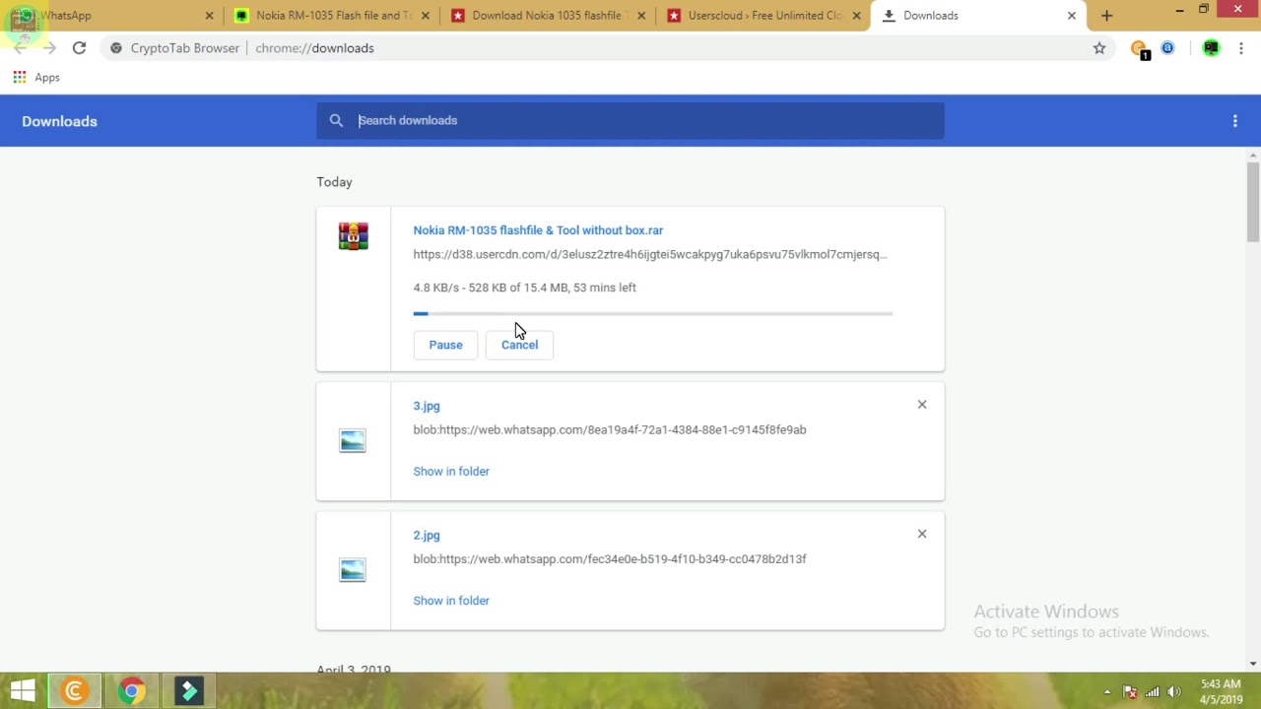Open the volume speaker tray icon
1261x709 pixels.
point(1173,691)
